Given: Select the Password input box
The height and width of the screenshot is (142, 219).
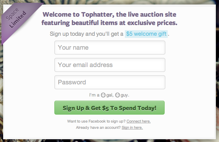Looking at the screenshot, I should 109,82.
